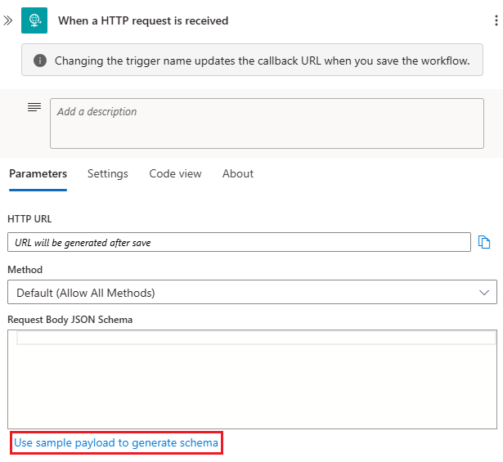Click the description lines icon
503x462 pixels.
(x=34, y=107)
